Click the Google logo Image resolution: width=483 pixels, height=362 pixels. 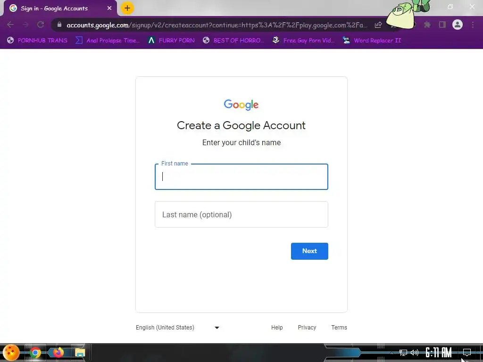241,105
